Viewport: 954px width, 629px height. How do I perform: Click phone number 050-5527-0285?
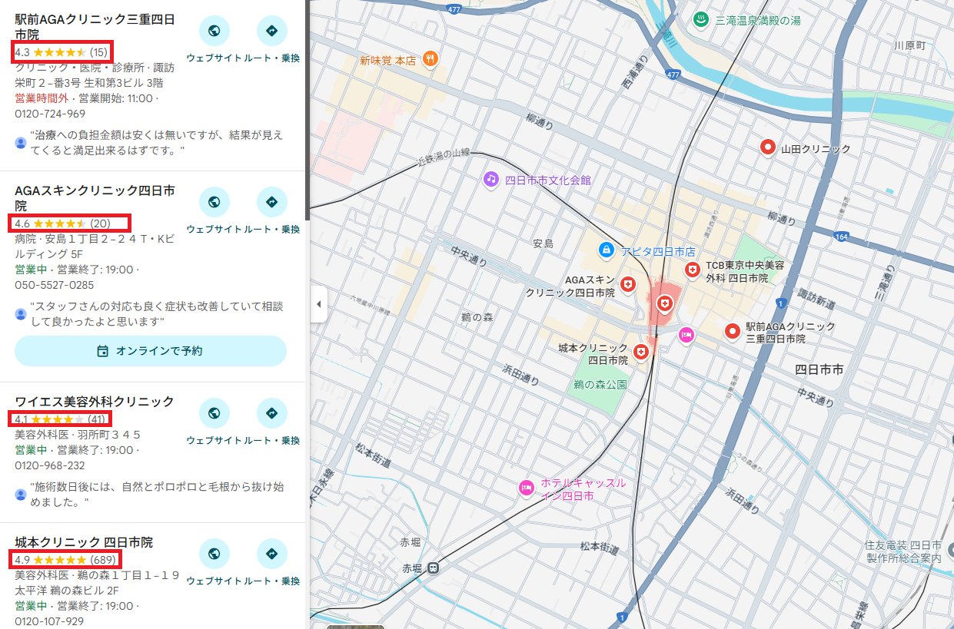click(x=55, y=285)
